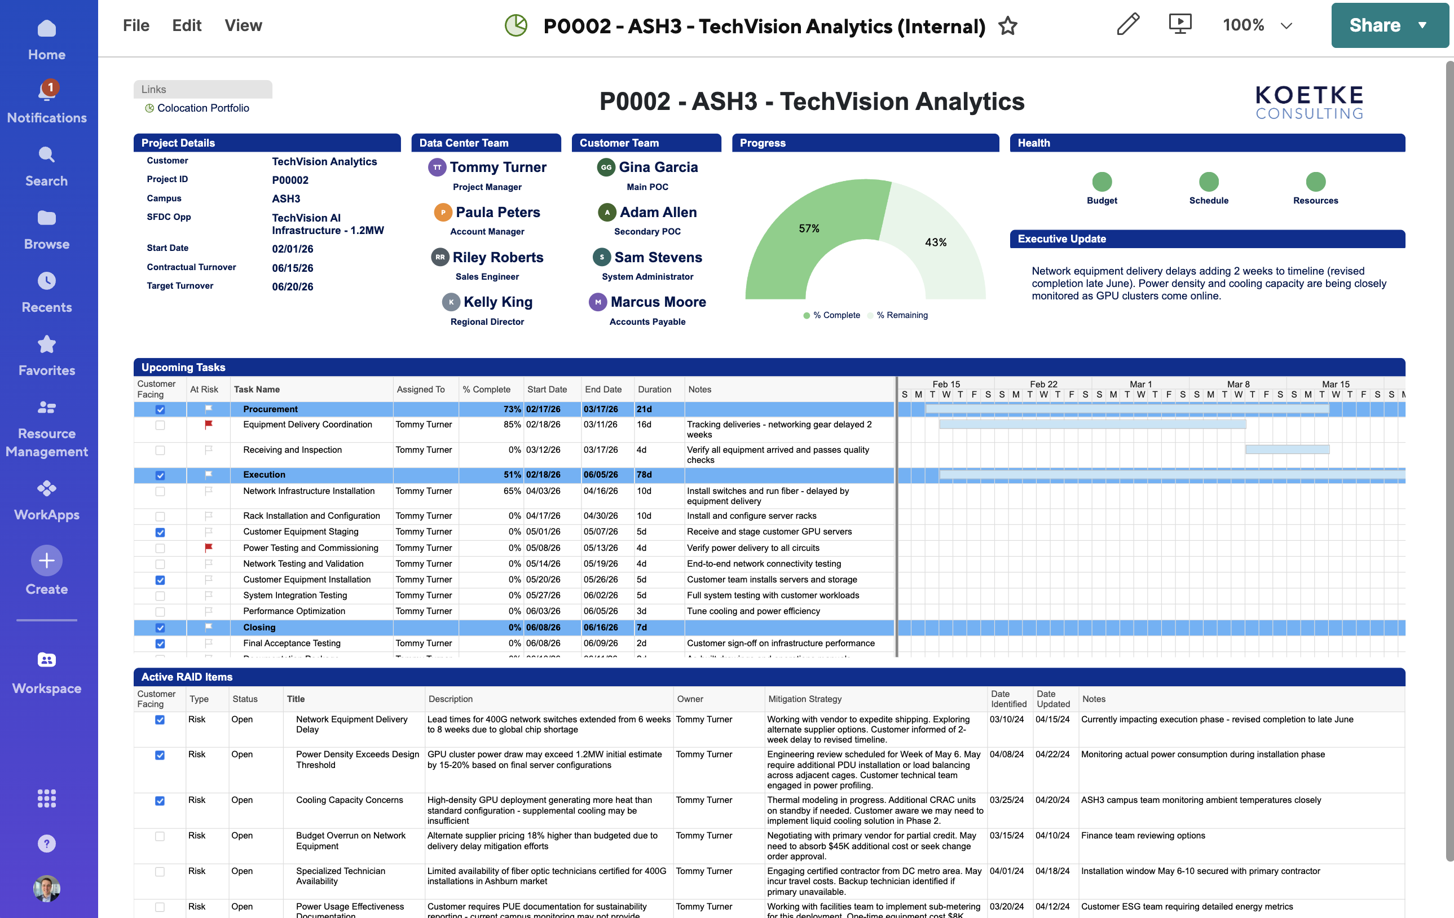Favorite dashboard with star beside title
Image resolution: width=1454 pixels, height=918 pixels.
coord(1008,26)
